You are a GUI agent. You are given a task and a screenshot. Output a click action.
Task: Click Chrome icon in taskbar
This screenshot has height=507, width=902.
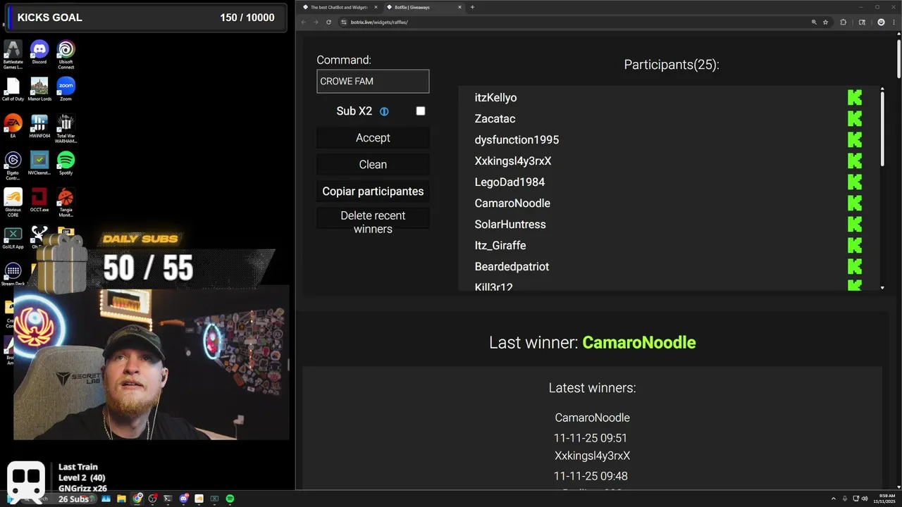click(137, 499)
